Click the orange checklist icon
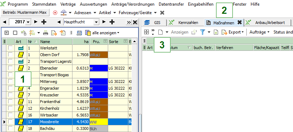 tap(32, 33)
